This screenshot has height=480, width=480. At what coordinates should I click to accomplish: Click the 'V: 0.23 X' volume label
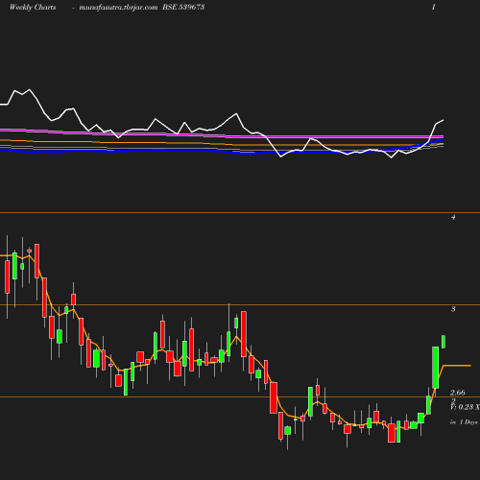[466, 407]
